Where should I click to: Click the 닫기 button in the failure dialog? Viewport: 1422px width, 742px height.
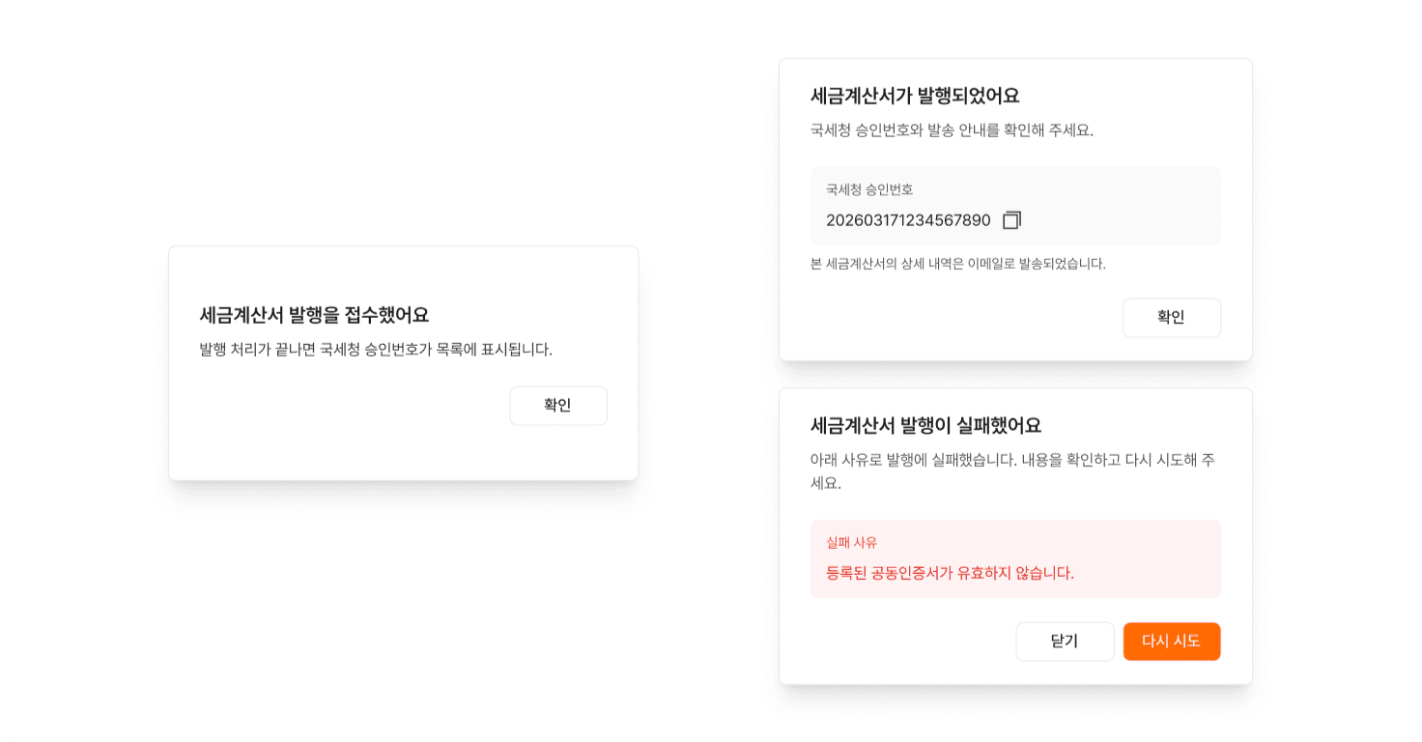coord(1065,642)
